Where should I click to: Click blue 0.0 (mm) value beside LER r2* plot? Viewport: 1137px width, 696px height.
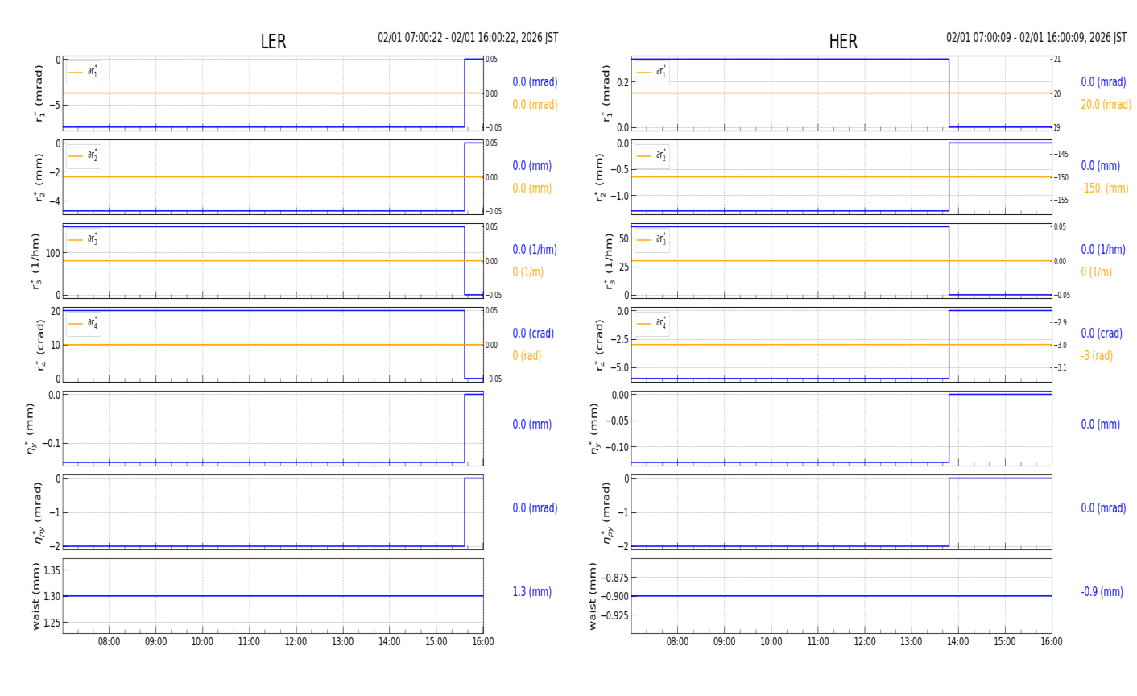click(x=532, y=166)
